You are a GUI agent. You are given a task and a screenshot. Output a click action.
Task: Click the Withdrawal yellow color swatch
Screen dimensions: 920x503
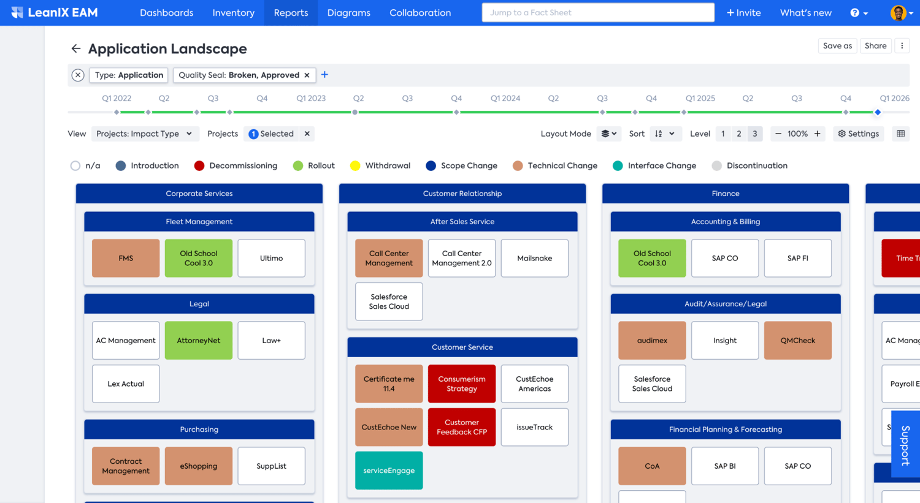point(355,165)
